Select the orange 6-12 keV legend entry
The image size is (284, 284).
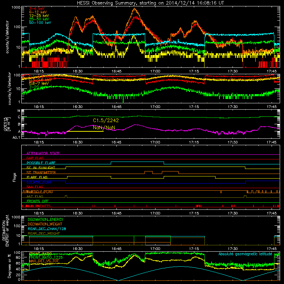[x=38, y=12]
